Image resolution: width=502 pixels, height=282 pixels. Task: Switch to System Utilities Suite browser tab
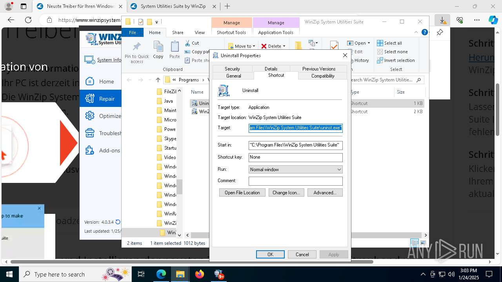[173, 6]
